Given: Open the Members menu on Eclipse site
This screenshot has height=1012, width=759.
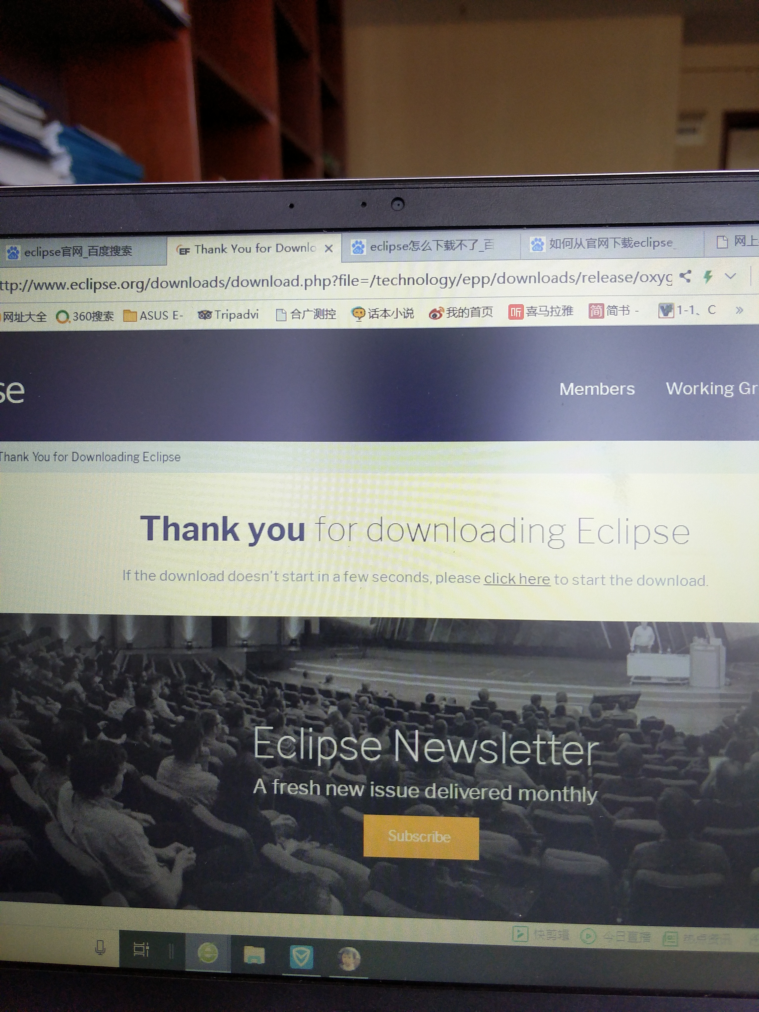Looking at the screenshot, I should tap(597, 389).
